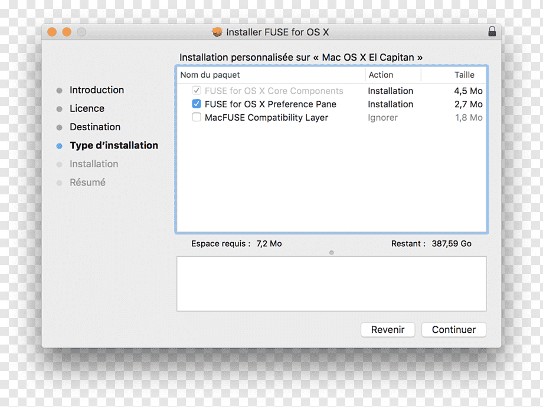Select the Introduction step in sidebar

pos(97,90)
